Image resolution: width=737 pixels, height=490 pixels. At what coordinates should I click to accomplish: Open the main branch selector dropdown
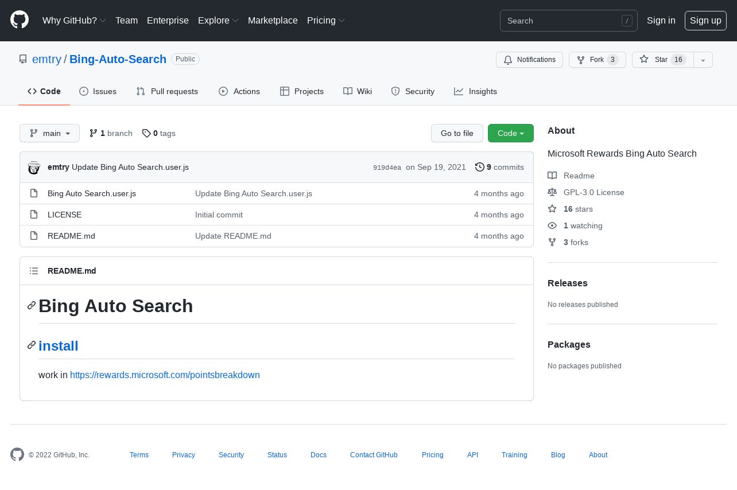click(49, 133)
